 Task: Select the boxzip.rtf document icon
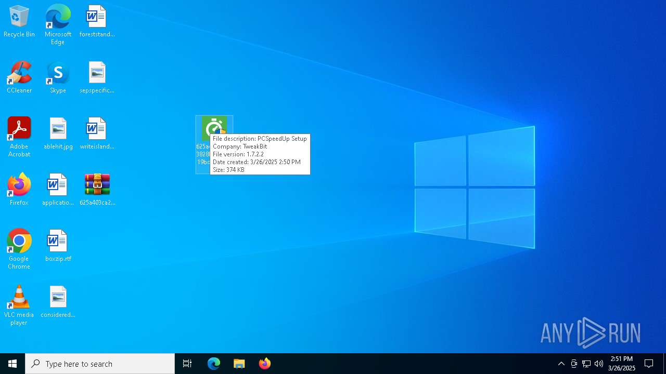pyautogui.click(x=58, y=246)
